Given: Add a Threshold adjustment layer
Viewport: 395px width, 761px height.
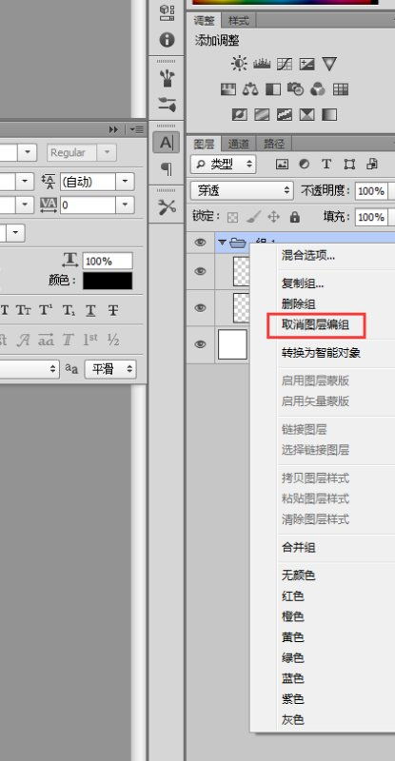Looking at the screenshot, I should click(285, 114).
